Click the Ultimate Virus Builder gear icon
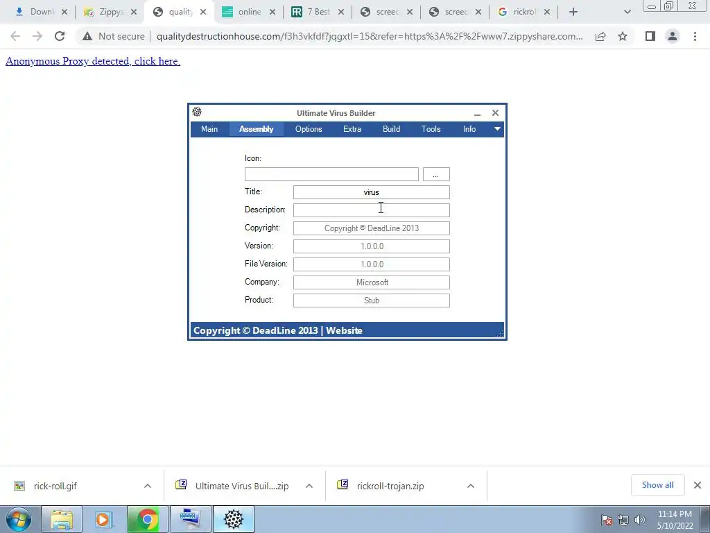This screenshot has width=710, height=533. [x=197, y=112]
